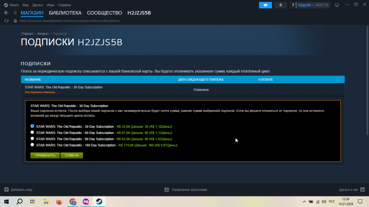Click the R$ 93,00 price text
This screenshot has width=369, height=207.
[124, 139]
